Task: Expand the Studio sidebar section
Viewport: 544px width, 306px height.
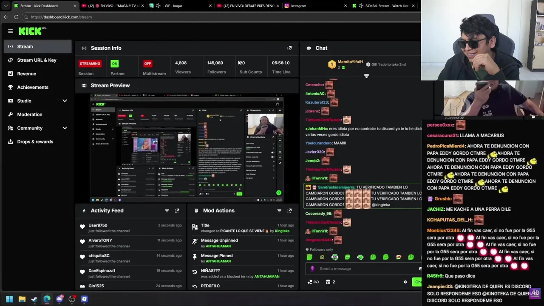Action: (x=65, y=101)
